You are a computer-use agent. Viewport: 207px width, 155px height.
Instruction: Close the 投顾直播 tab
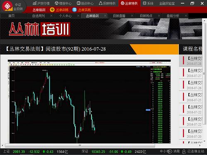coord(132,16)
